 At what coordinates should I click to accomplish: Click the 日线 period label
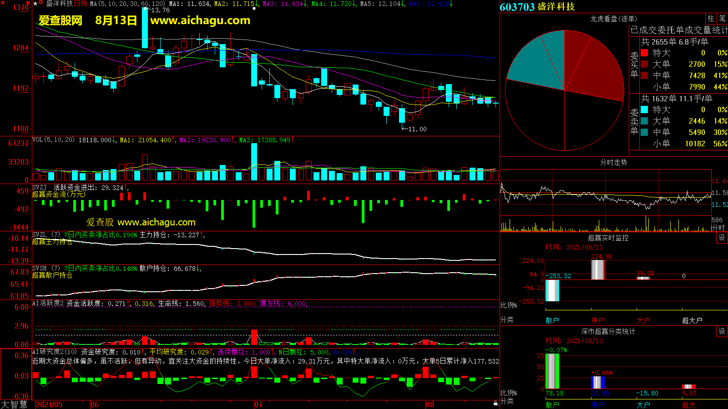(x=81, y=4)
